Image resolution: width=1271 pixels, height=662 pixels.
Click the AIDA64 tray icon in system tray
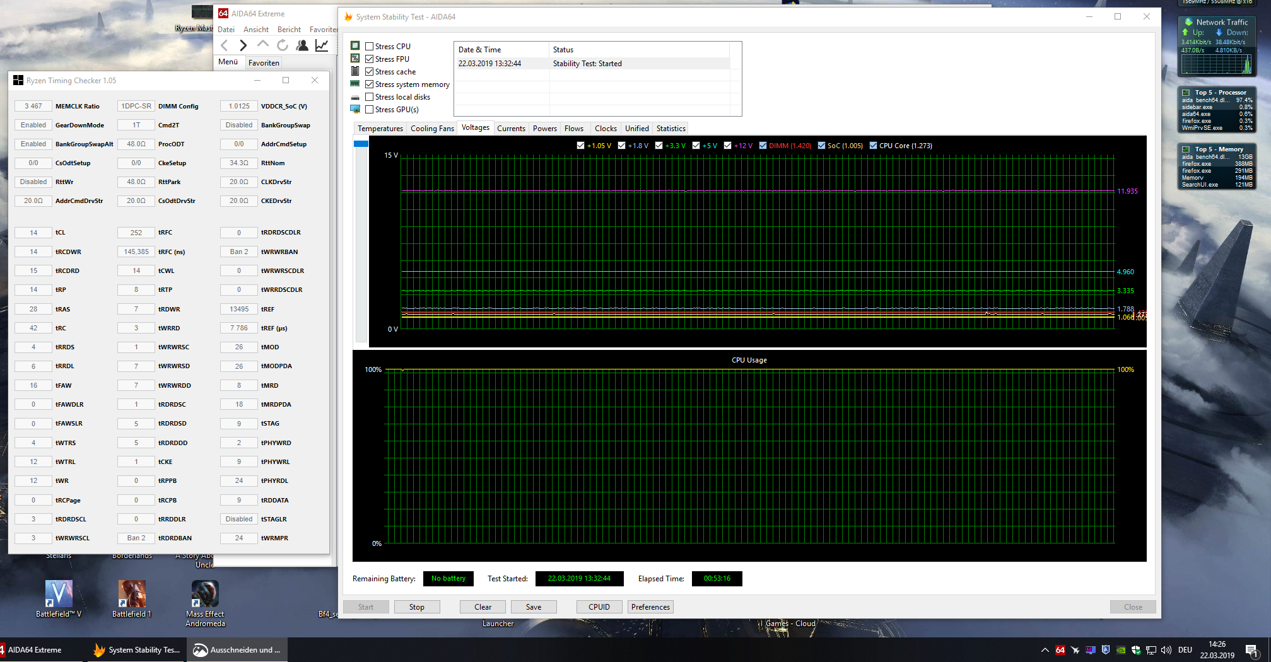1060,650
